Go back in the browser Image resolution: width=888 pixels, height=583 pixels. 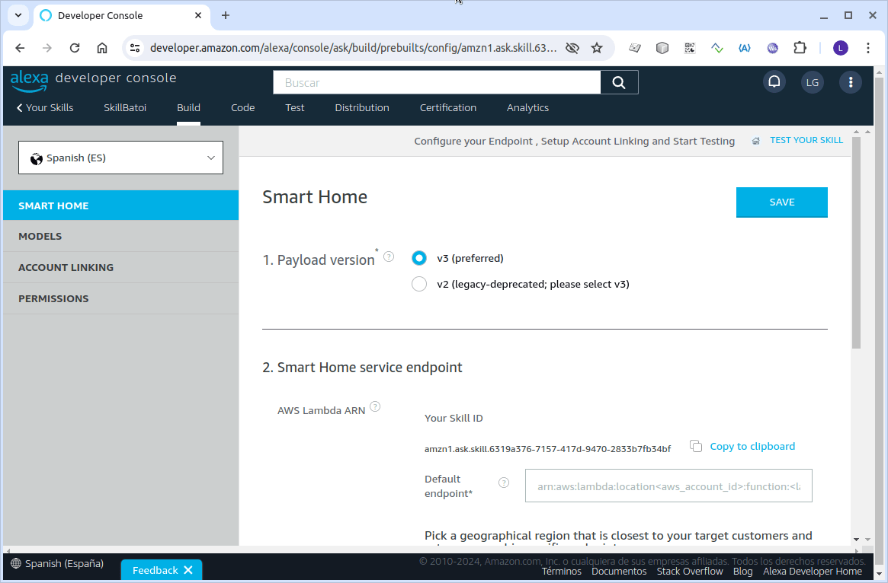(x=20, y=48)
